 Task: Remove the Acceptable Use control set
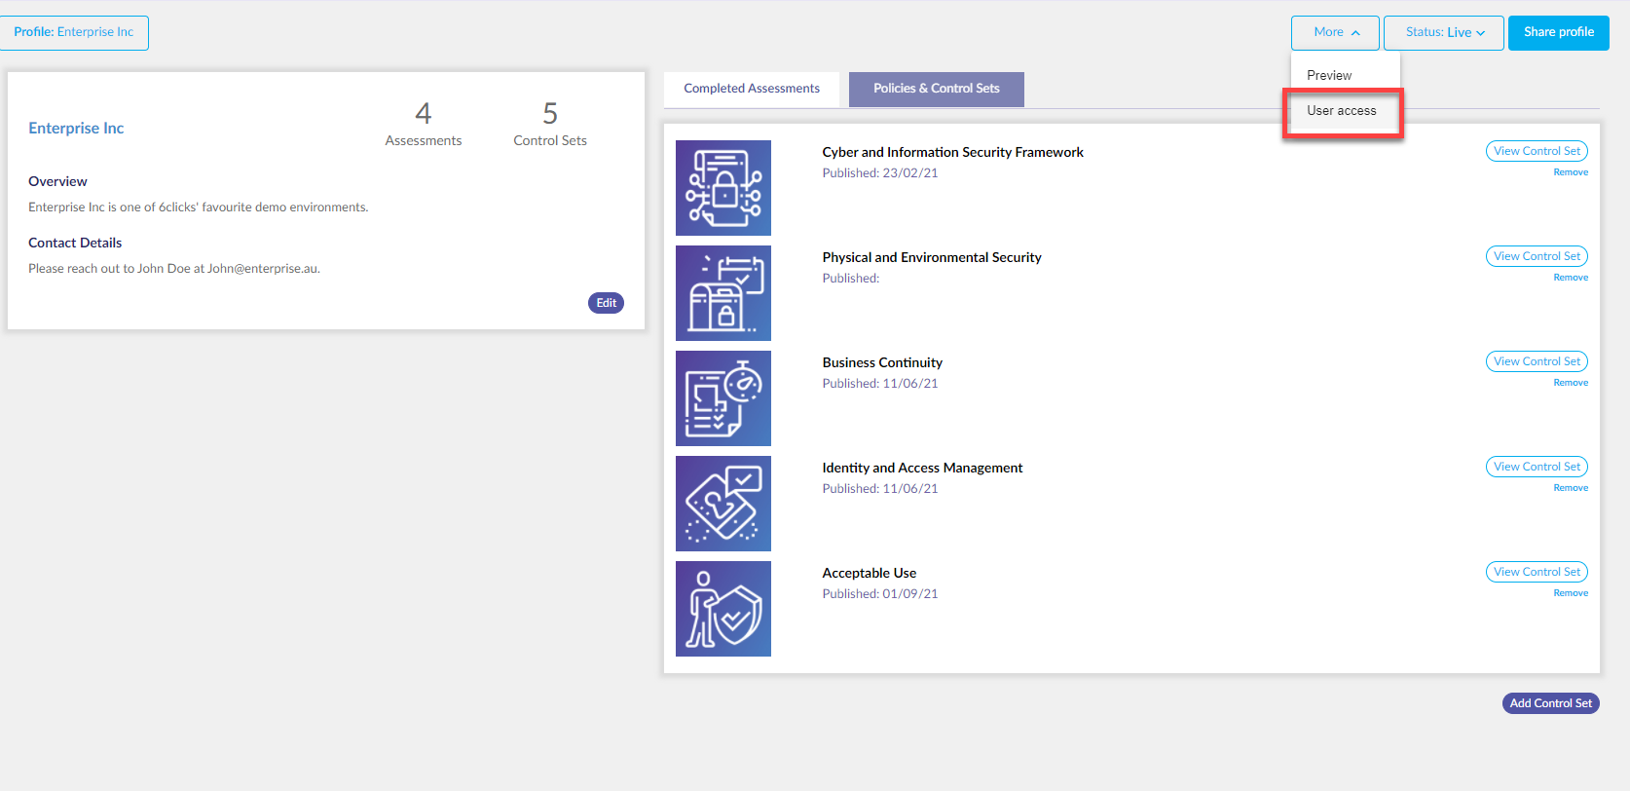1571,593
